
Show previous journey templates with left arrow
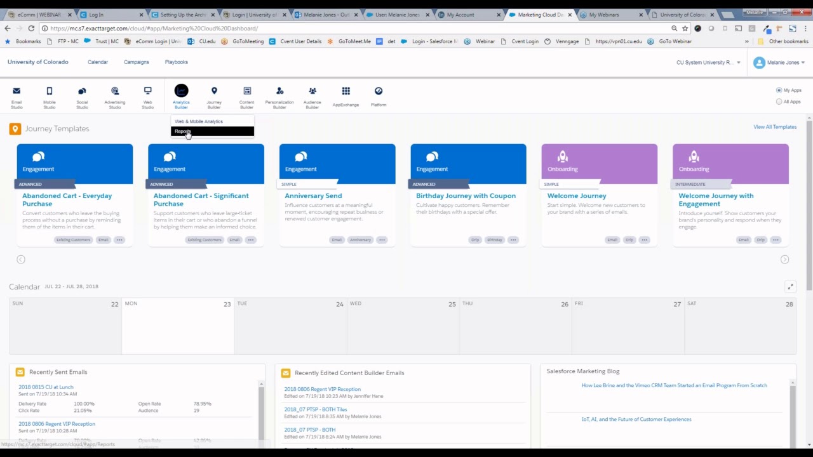click(x=21, y=259)
